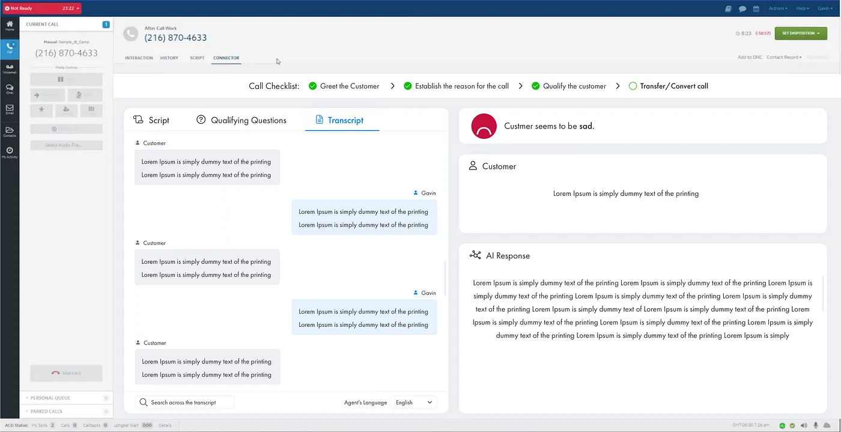Screen dimensions: 841x432
Task: Click the record call button
Action: [66, 129]
